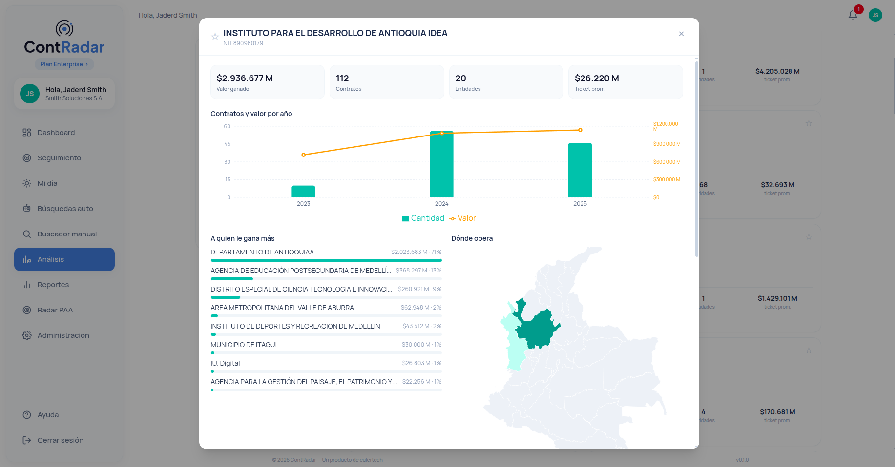
Task: Open the Mi día sun icon
Action: coord(27,183)
